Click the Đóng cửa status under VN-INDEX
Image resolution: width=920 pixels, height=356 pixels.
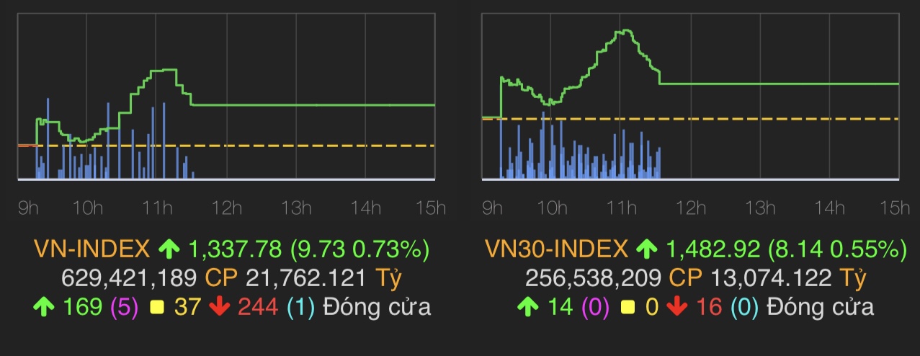coord(377,308)
